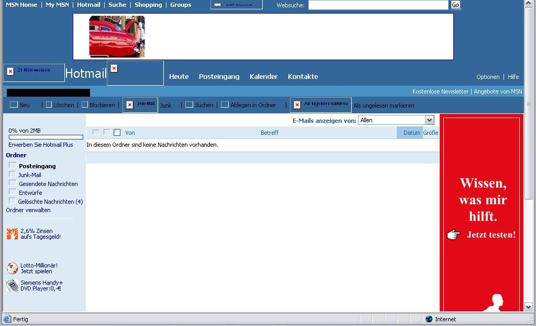Image resolution: width=536 pixels, height=326 pixels.
Task: Click the Lotto-Millionär ball icon
Action: (13, 269)
